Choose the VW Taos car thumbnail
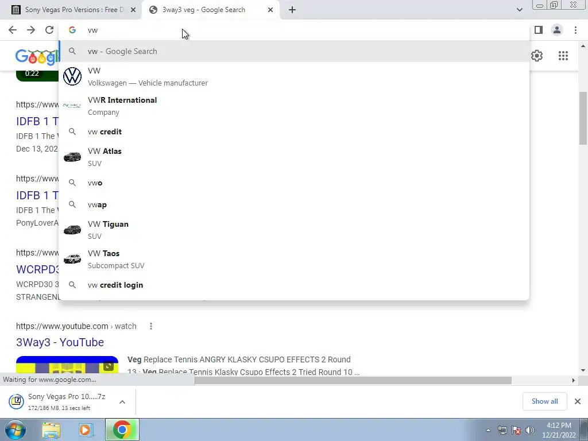588x441 pixels. pos(72,259)
